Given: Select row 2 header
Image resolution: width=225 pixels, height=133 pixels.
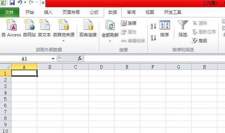Looking at the screenshot, I should pyautogui.click(x=5, y=79).
